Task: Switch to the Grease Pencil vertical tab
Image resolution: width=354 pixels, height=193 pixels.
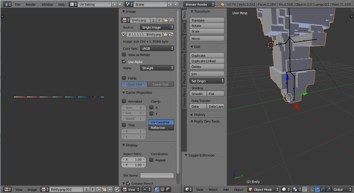Action: click(x=185, y=98)
